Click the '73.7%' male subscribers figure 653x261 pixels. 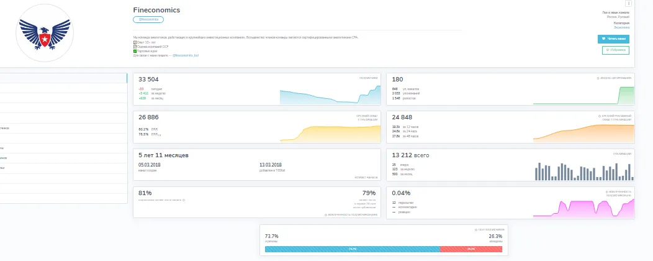[271, 236]
